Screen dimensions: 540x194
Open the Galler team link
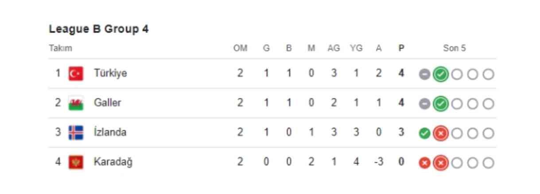click(x=107, y=103)
